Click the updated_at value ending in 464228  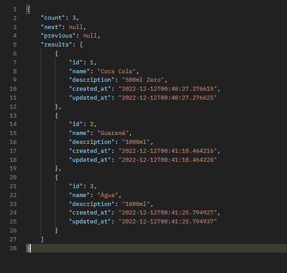point(168,160)
